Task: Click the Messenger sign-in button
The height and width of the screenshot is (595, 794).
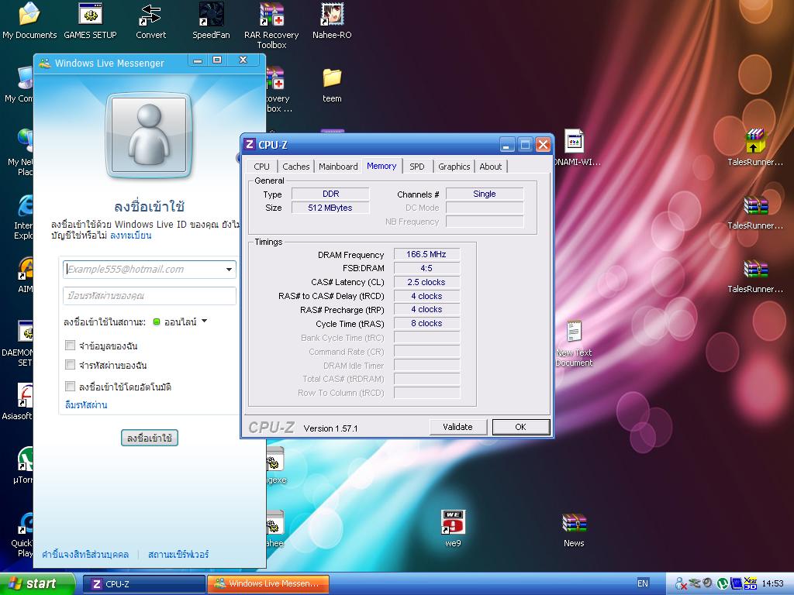Action: [150, 439]
